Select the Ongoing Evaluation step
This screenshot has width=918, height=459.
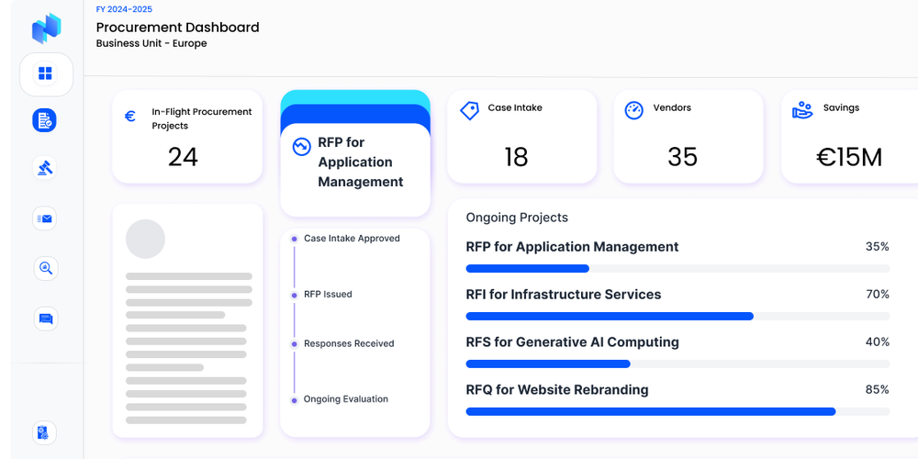(346, 399)
